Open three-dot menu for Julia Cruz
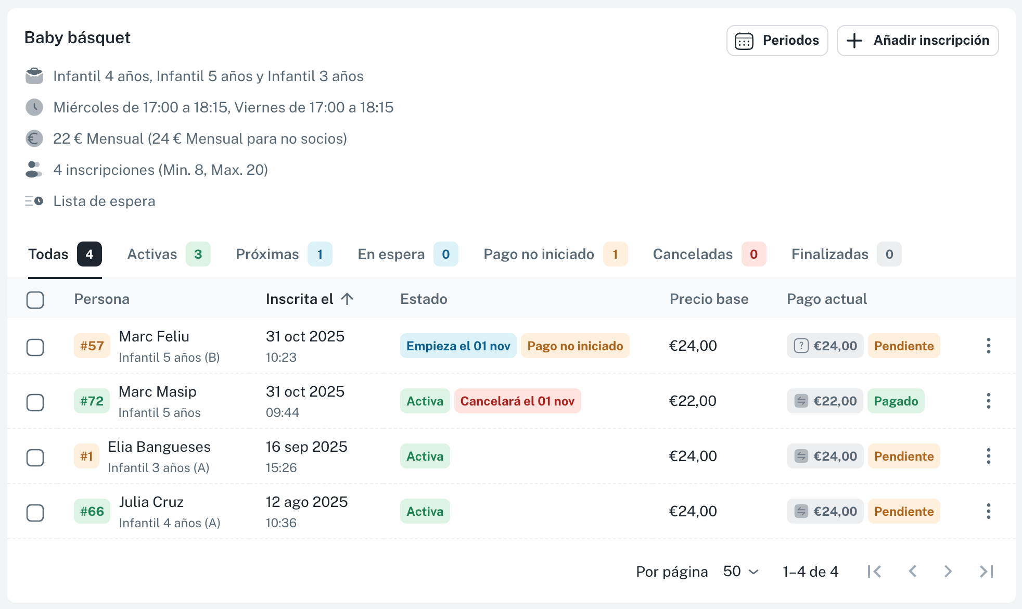Screen dimensions: 1022x609 (x=988, y=511)
